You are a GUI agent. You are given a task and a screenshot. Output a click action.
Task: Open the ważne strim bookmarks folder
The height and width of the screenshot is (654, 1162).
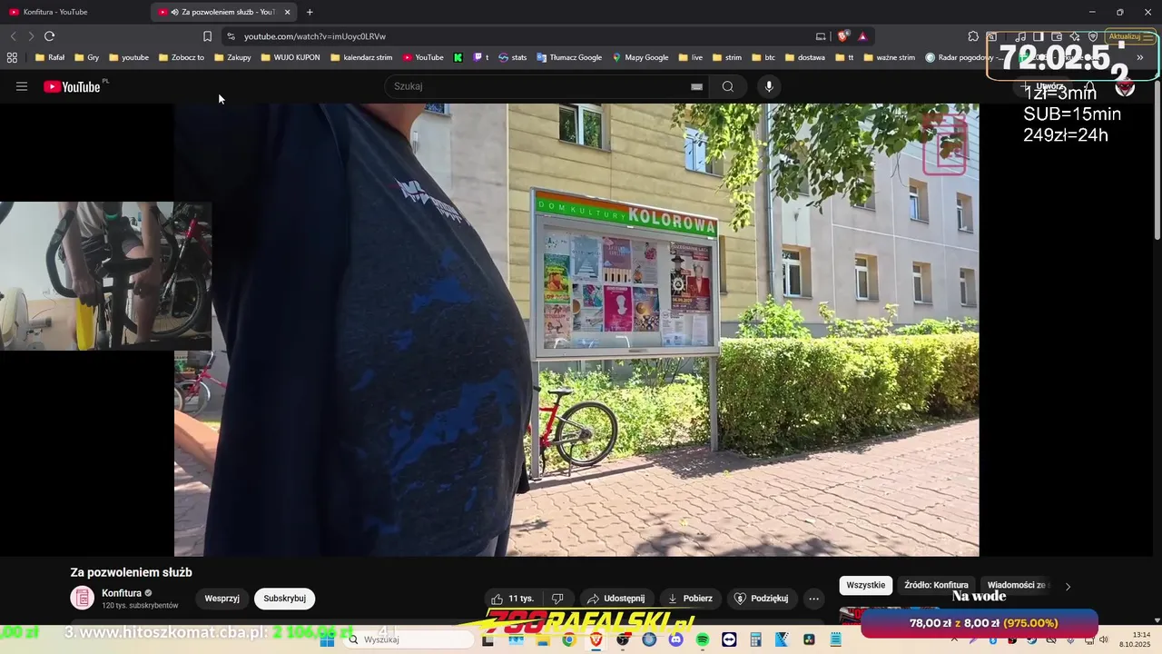890,57
